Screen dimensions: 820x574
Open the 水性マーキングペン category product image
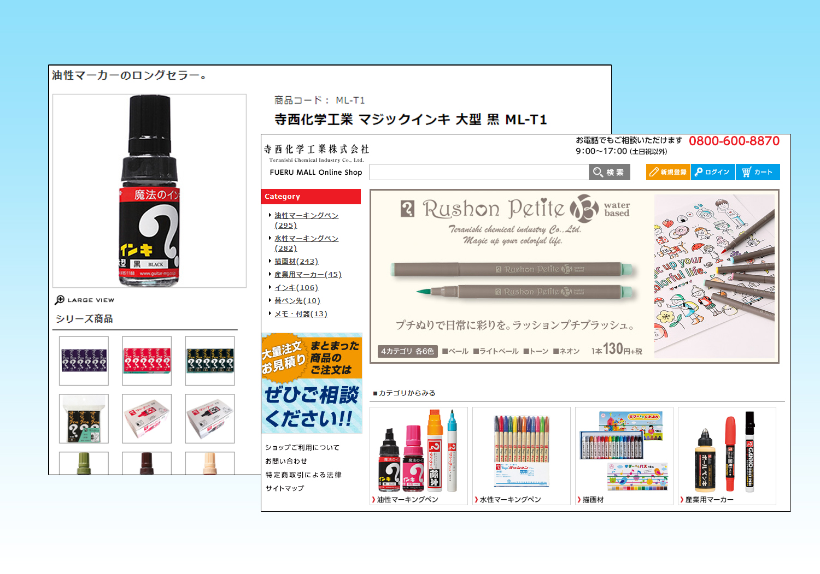click(521, 451)
